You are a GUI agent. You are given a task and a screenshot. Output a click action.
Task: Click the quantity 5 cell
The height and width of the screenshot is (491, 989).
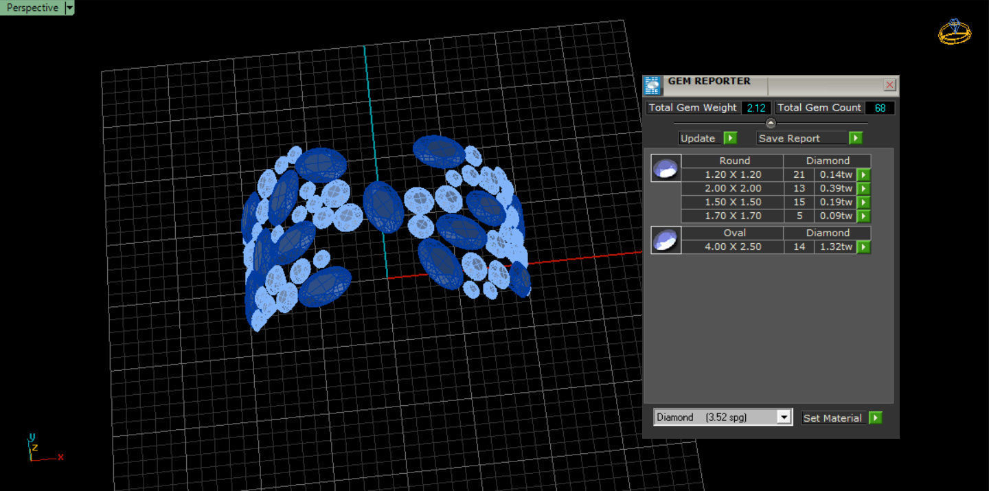(799, 216)
